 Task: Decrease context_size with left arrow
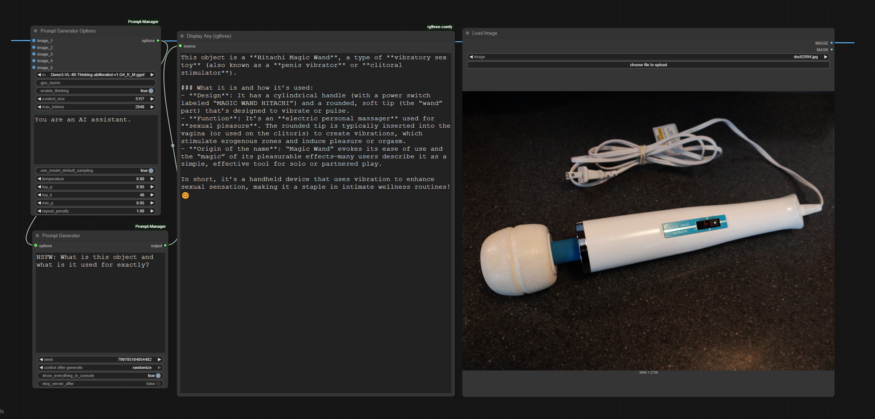[x=39, y=99]
